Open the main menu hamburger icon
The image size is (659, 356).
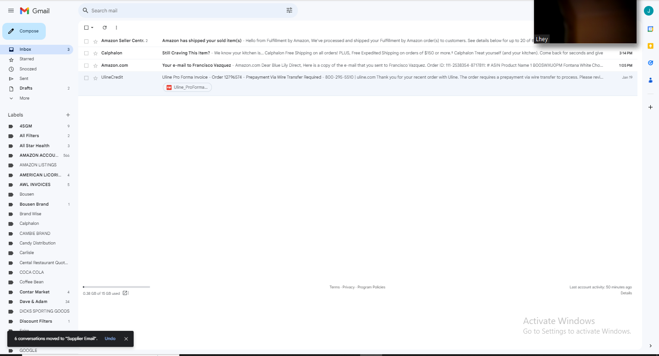pos(11,11)
